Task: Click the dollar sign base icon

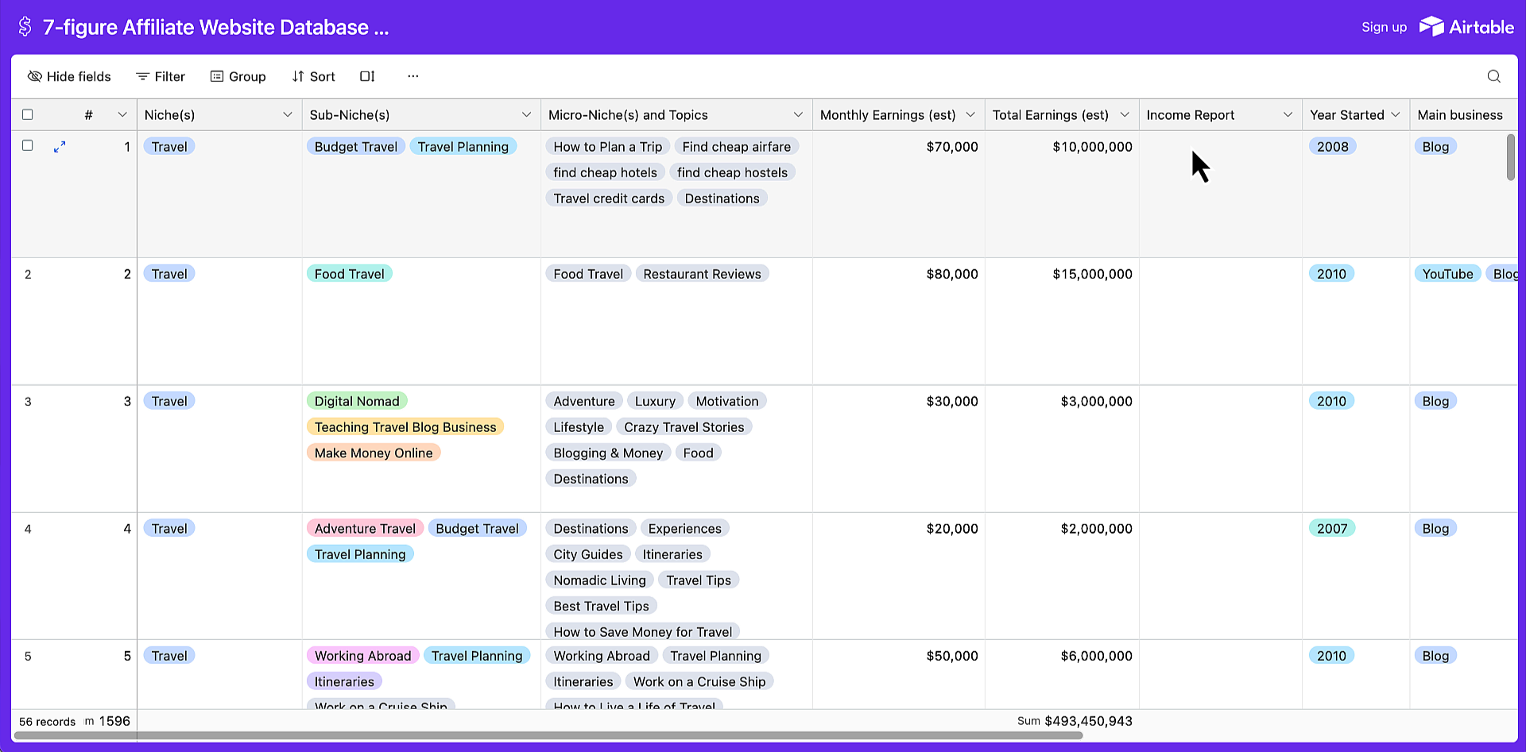Action: (x=25, y=27)
